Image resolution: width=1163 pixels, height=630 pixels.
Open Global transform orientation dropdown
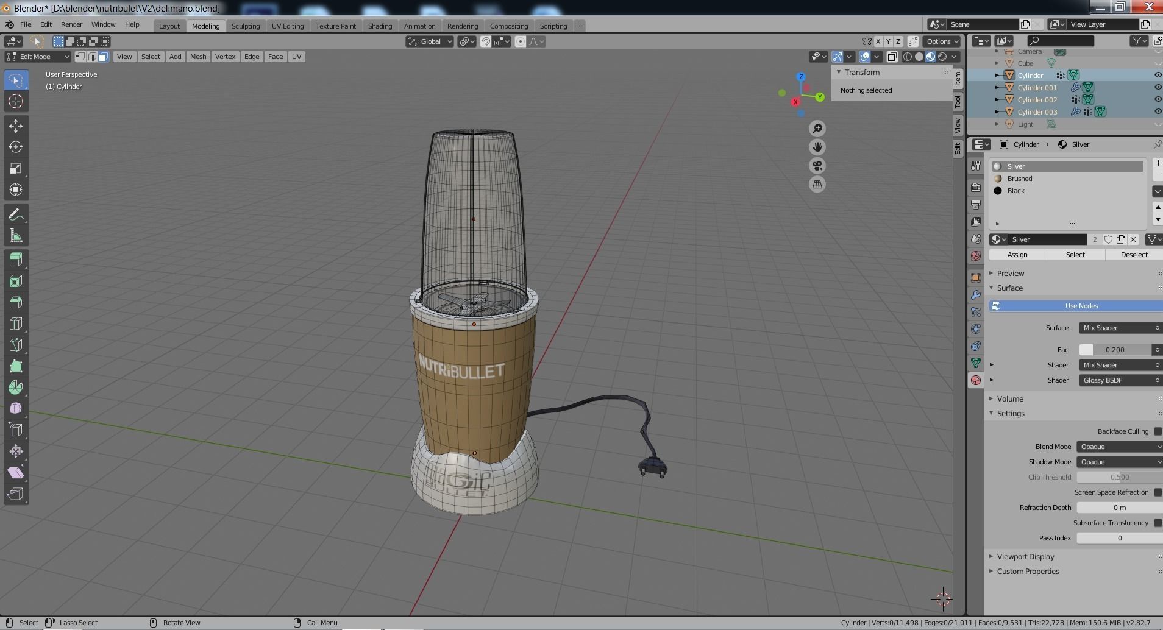coord(430,41)
